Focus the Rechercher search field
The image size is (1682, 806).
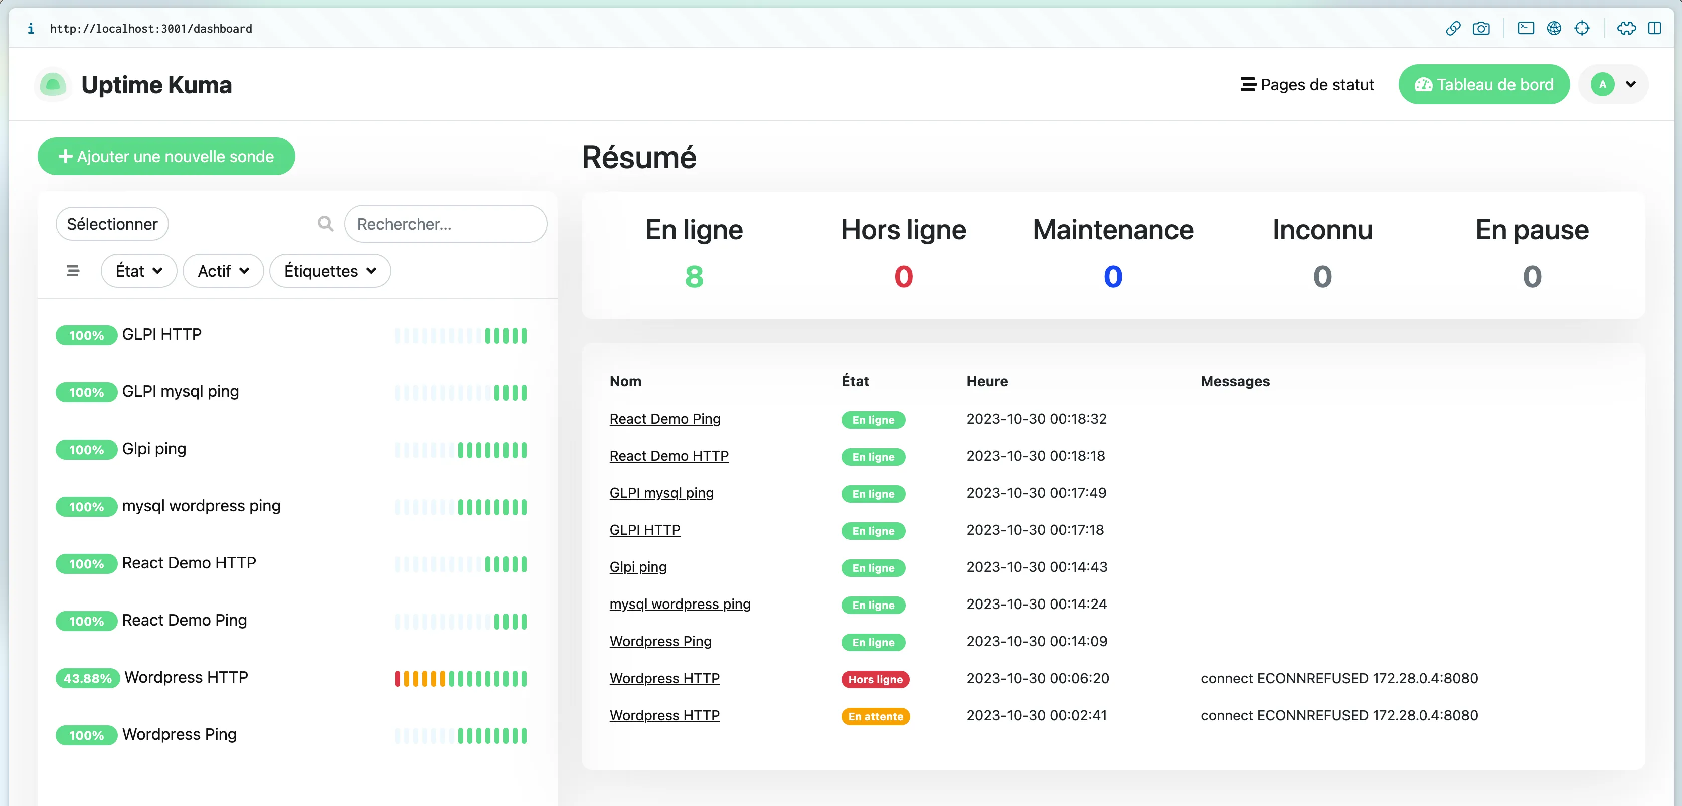pos(445,224)
